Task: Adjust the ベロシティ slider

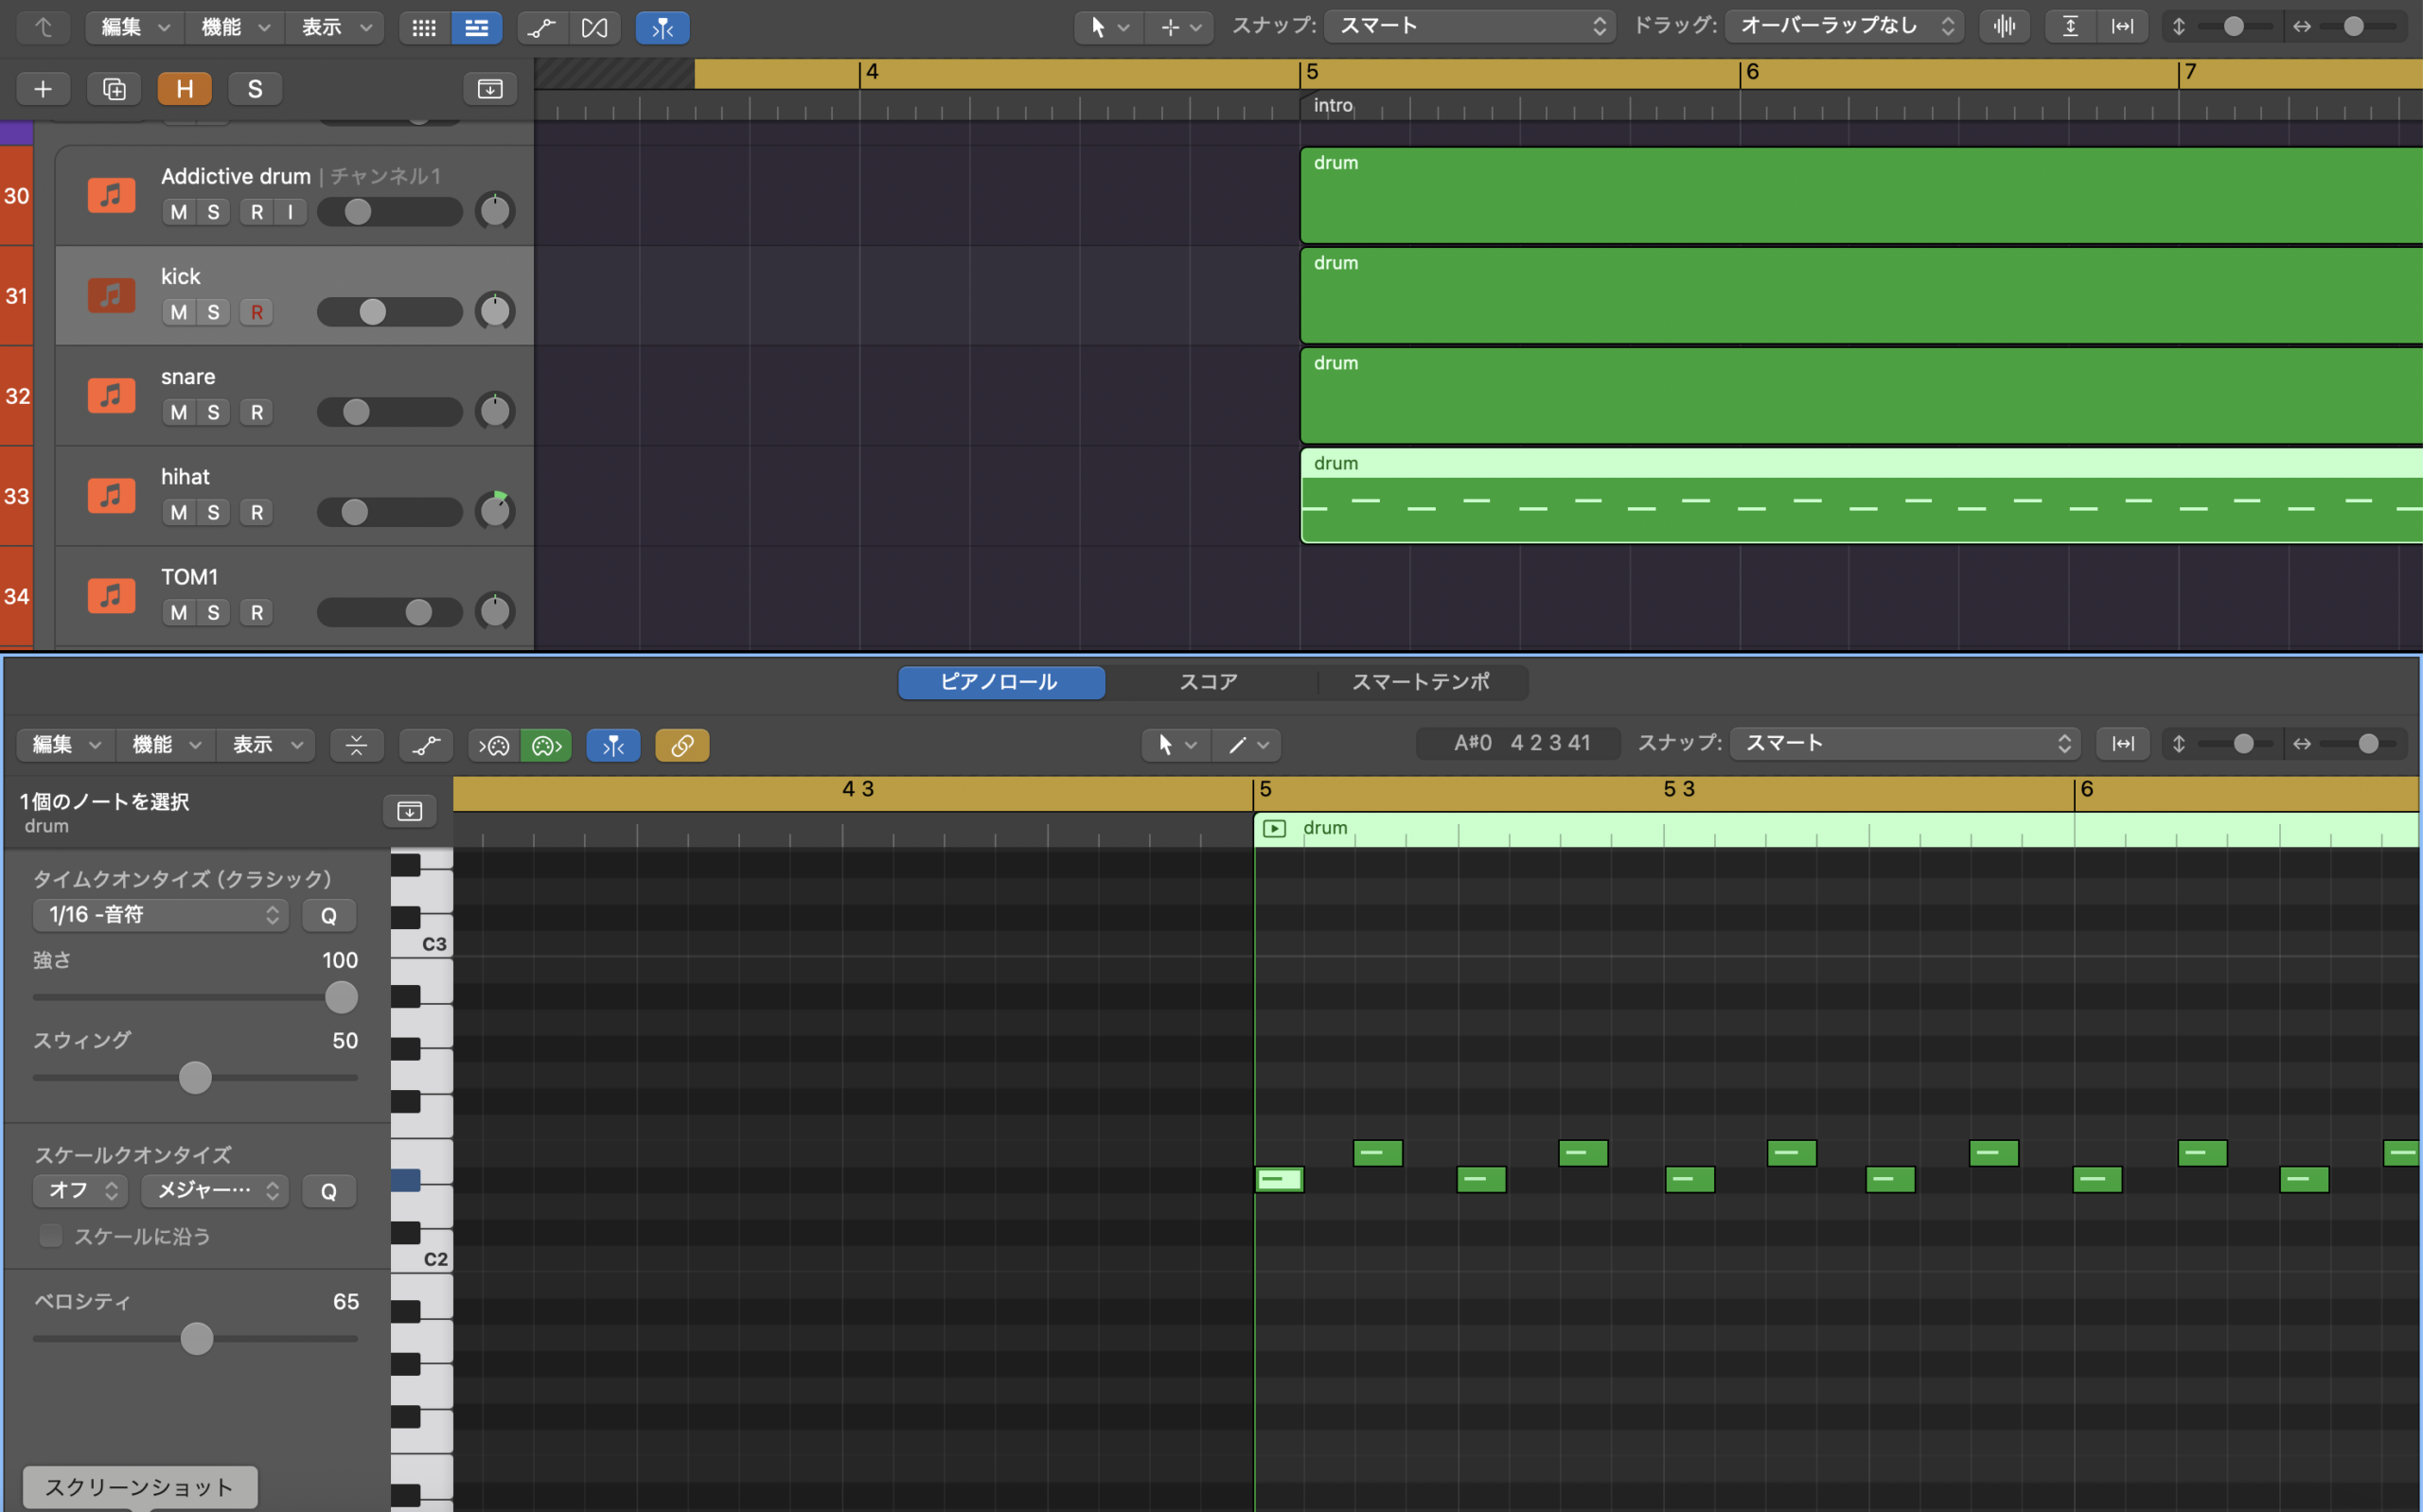Action: click(196, 1338)
